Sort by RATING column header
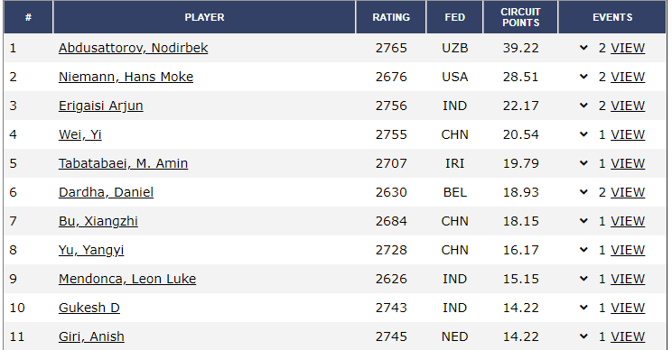Viewport: 672px width, 350px height. pyautogui.click(x=391, y=17)
